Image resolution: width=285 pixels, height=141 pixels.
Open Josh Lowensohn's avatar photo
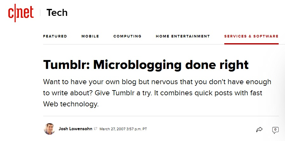tap(50, 129)
